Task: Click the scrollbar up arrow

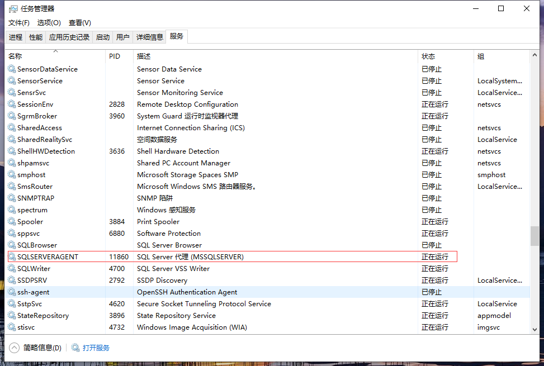Action: pyautogui.click(x=534, y=55)
